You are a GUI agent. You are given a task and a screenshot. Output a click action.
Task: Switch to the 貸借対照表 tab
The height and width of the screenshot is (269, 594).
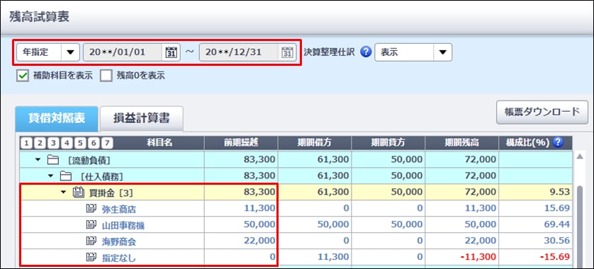(57, 118)
